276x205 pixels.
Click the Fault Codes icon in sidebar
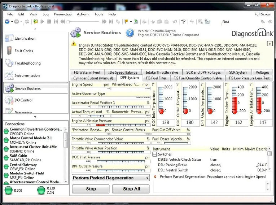coord(9,51)
